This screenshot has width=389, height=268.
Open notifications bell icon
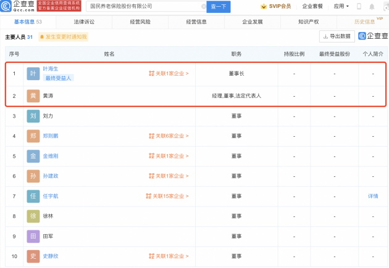372,7
